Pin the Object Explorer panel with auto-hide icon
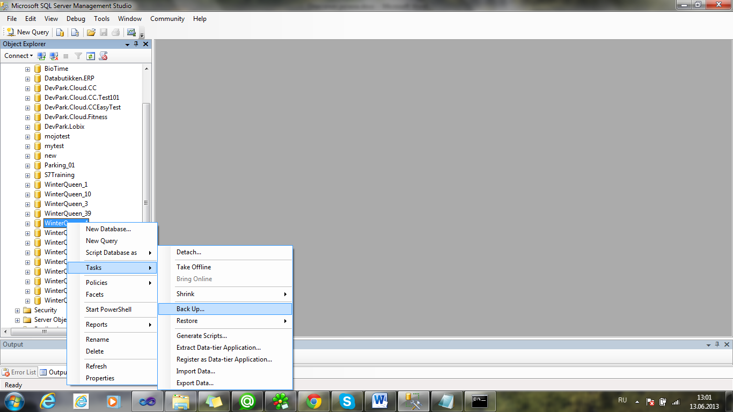The width and height of the screenshot is (733, 412). 136,44
